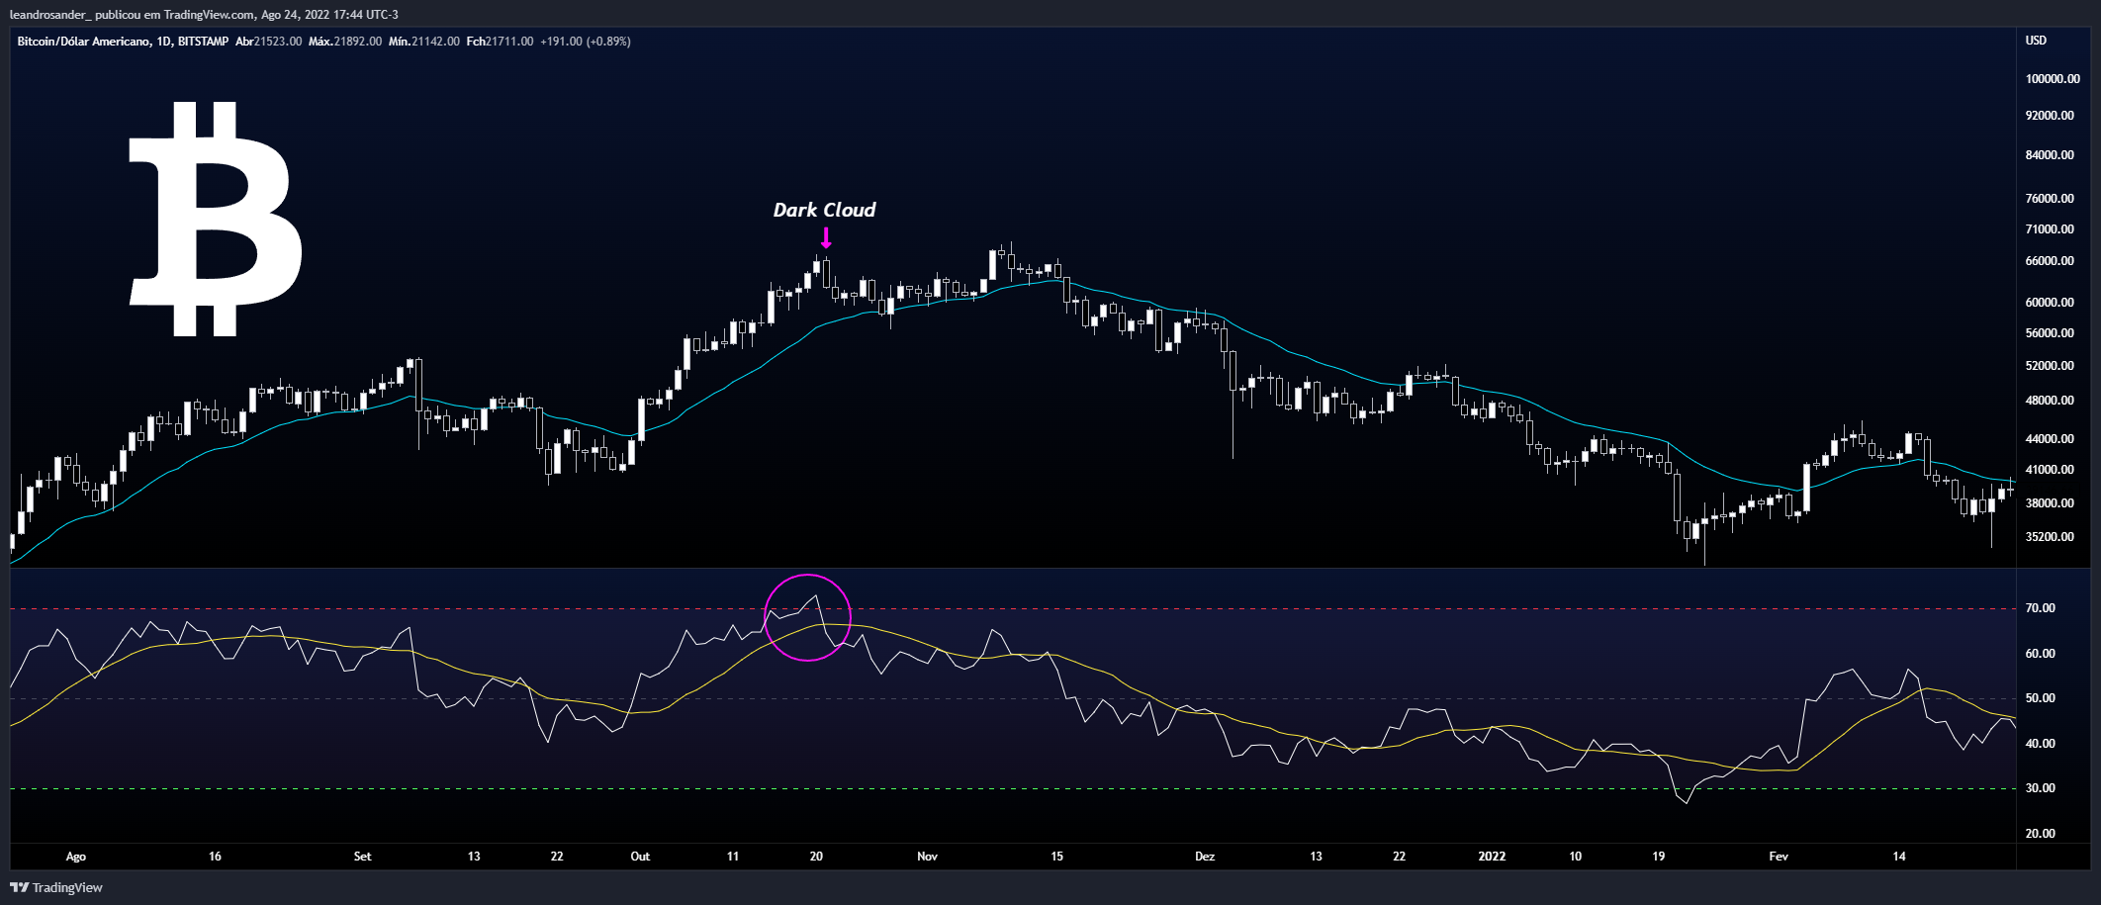
Task: Click the '20' date label on the time axis
Action: pyautogui.click(x=816, y=857)
